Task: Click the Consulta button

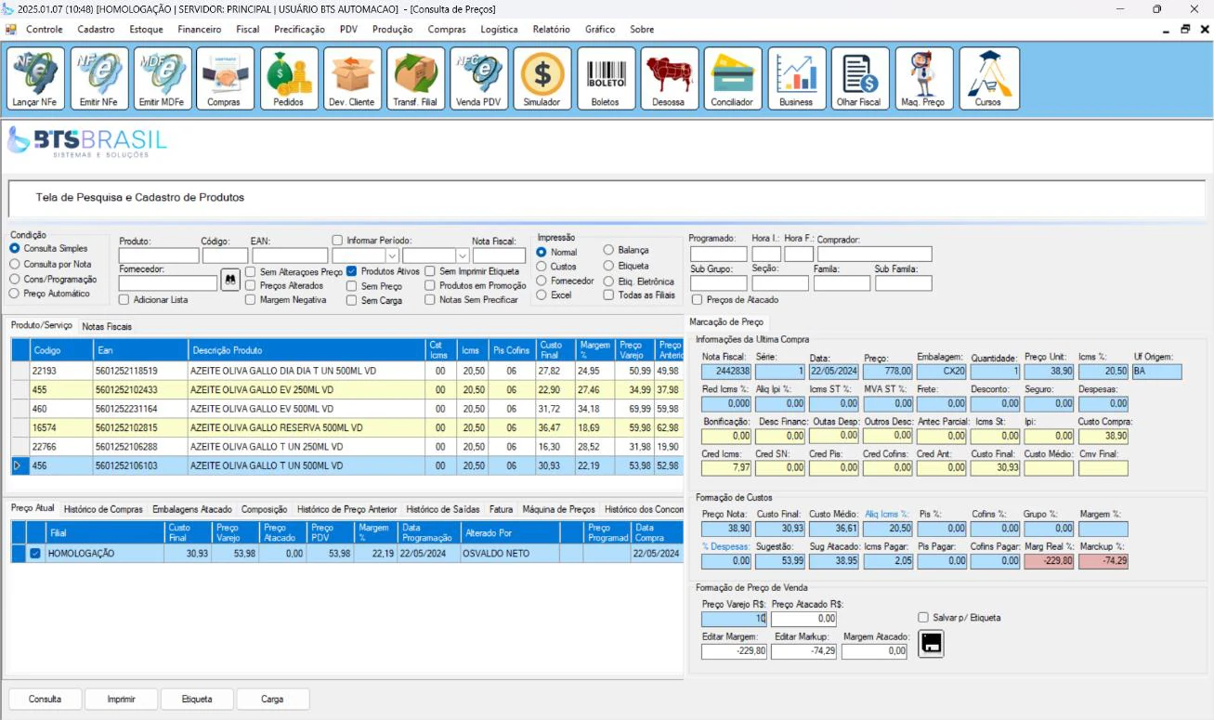Action: 45,700
